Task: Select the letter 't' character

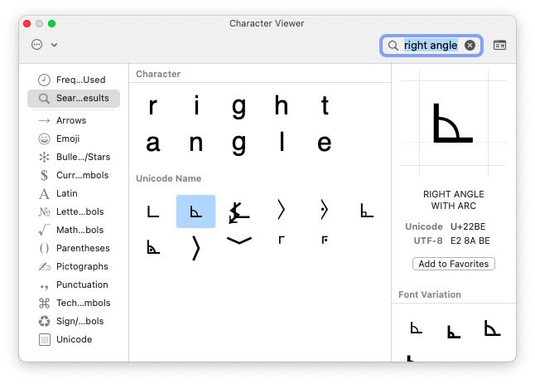Action: coord(325,106)
